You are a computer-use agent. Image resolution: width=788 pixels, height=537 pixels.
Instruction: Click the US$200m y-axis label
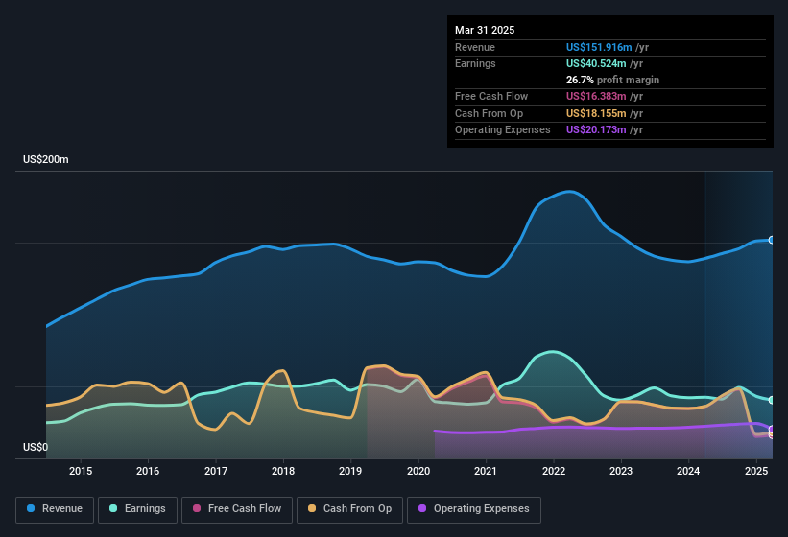[x=46, y=159]
